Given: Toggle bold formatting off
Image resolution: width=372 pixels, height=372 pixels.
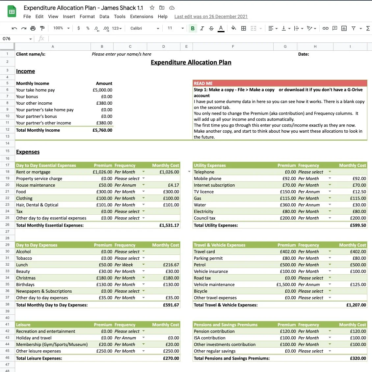Looking at the screenshot, I should click(193, 28).
